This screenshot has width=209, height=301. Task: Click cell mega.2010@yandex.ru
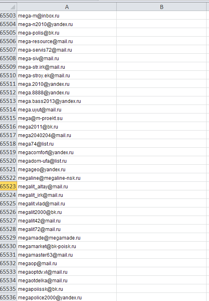pyautogui.click(x=67, y=84)
